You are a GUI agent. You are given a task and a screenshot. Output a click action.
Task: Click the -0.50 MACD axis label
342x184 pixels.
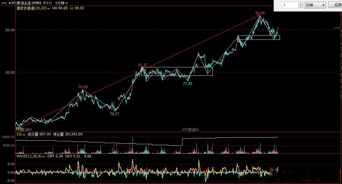pyautogui.click(x=11, y=181)
